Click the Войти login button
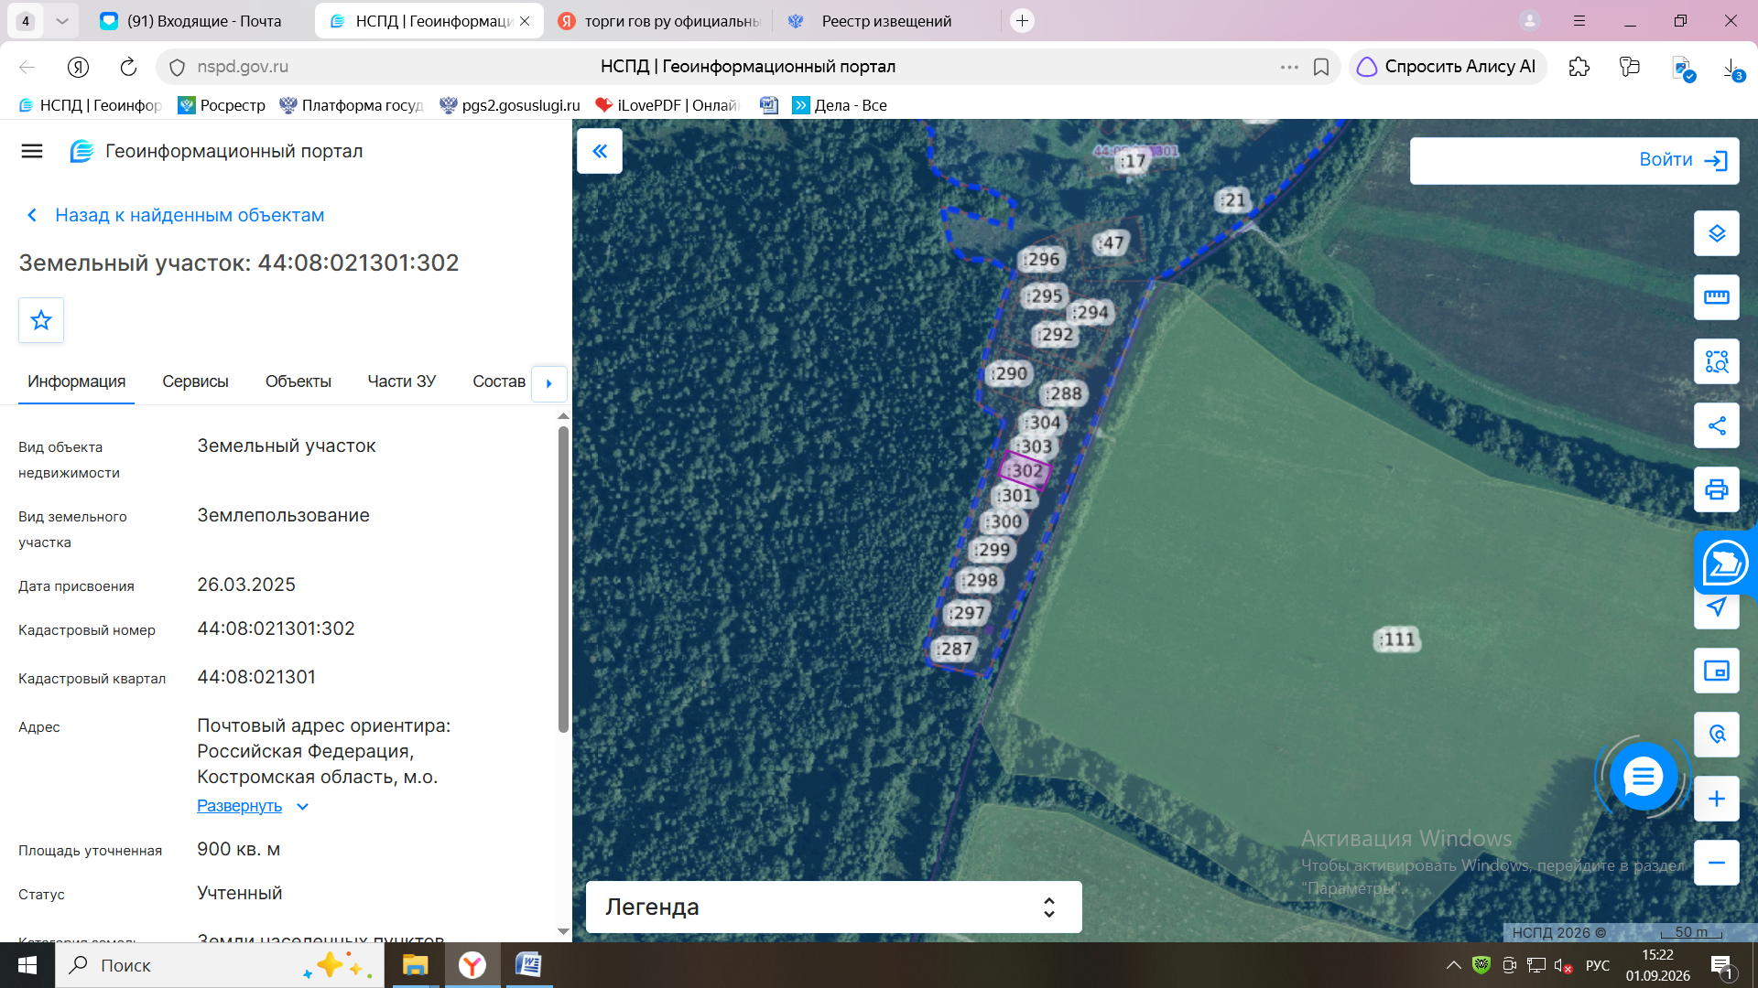1758x988 pixels. click(1574, 160)
